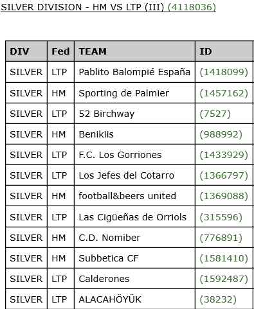The width and height of the screenshot is (254, 309).
Task: Open the Silver Division match link 4118036
Action: point(192,7)
